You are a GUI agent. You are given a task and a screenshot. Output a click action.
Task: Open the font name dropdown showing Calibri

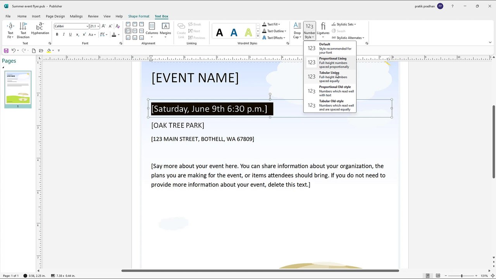[87, 26]
